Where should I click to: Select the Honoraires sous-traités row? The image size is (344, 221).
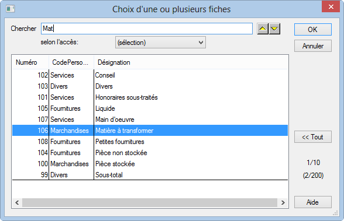pyautogui.click(x=150, y=97)
